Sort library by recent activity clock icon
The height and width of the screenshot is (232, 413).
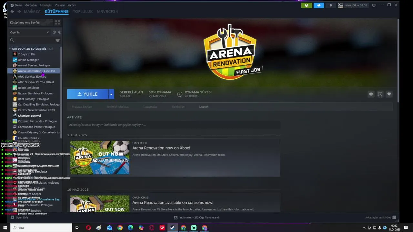(x=54, y=32)
